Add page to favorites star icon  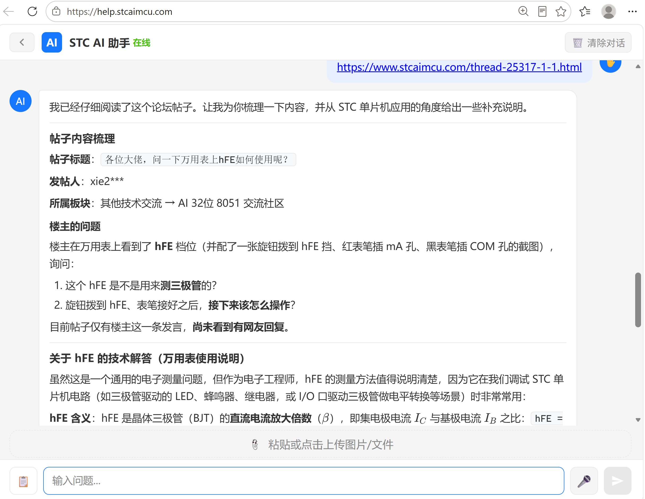(x=561, y=11)
